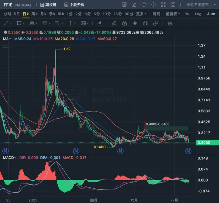Open the 前复权 adjustment dropdown

(173, 14)
